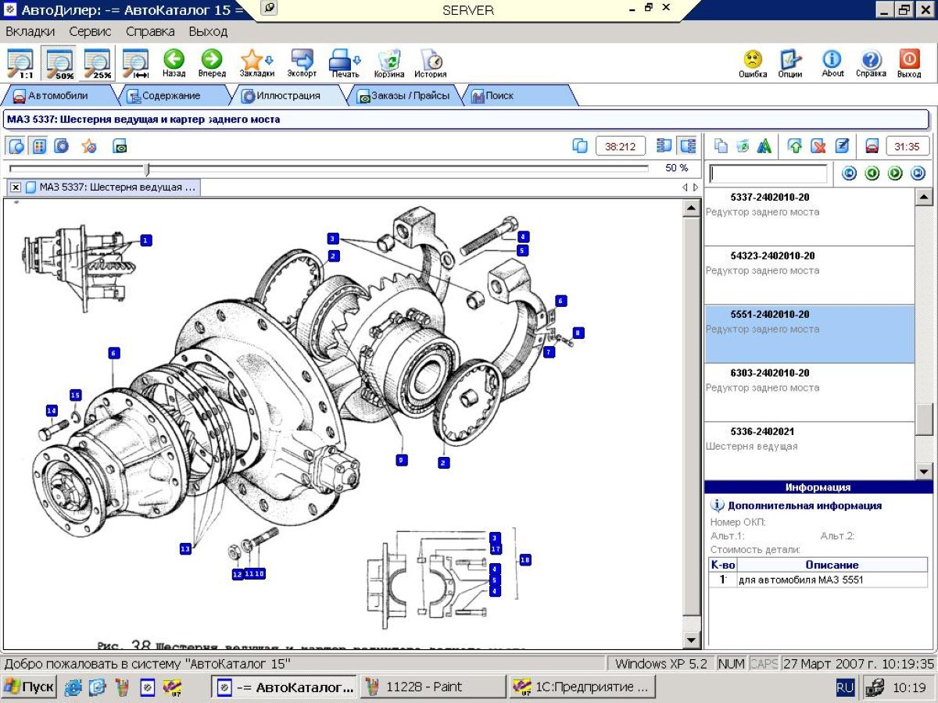
Task: Close the МАЗ 5337 illustration document tab
Action: coord(16,187)
